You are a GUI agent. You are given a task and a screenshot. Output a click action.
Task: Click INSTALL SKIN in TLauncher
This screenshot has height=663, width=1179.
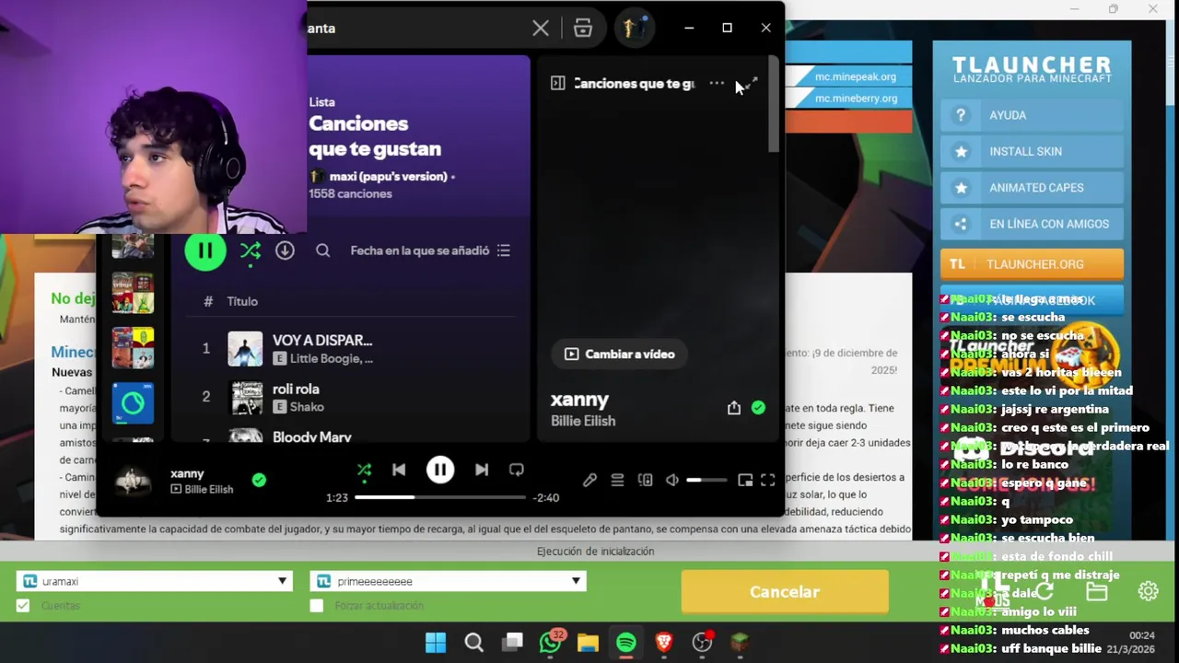[1032, 151]
